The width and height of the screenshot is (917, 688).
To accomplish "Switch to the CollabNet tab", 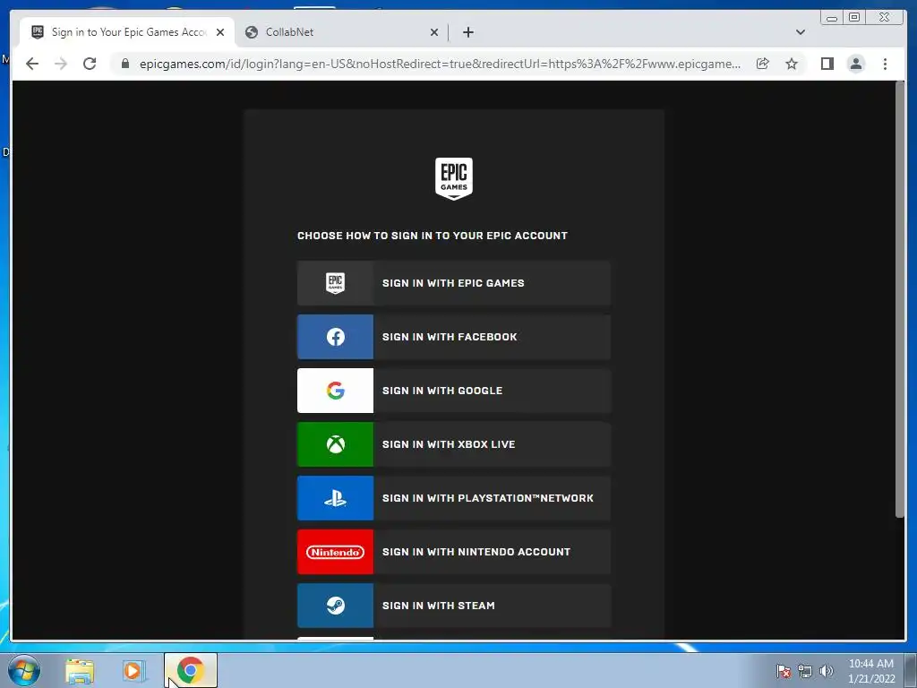I will tap(341, 32).
